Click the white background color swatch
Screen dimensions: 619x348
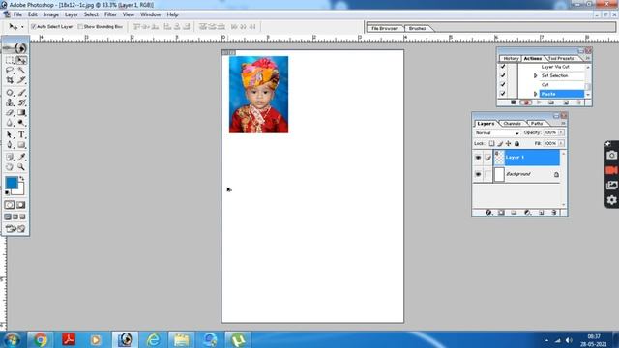(x=19, y=190)
